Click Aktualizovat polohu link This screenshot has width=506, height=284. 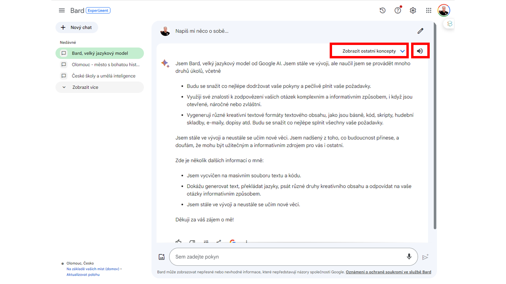83,275
